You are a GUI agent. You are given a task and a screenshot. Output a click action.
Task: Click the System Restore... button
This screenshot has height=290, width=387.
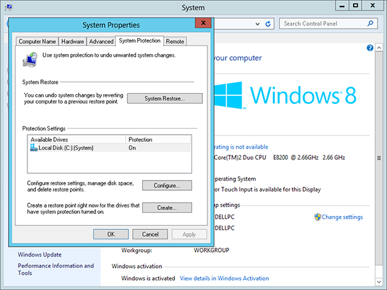point(165,99)
